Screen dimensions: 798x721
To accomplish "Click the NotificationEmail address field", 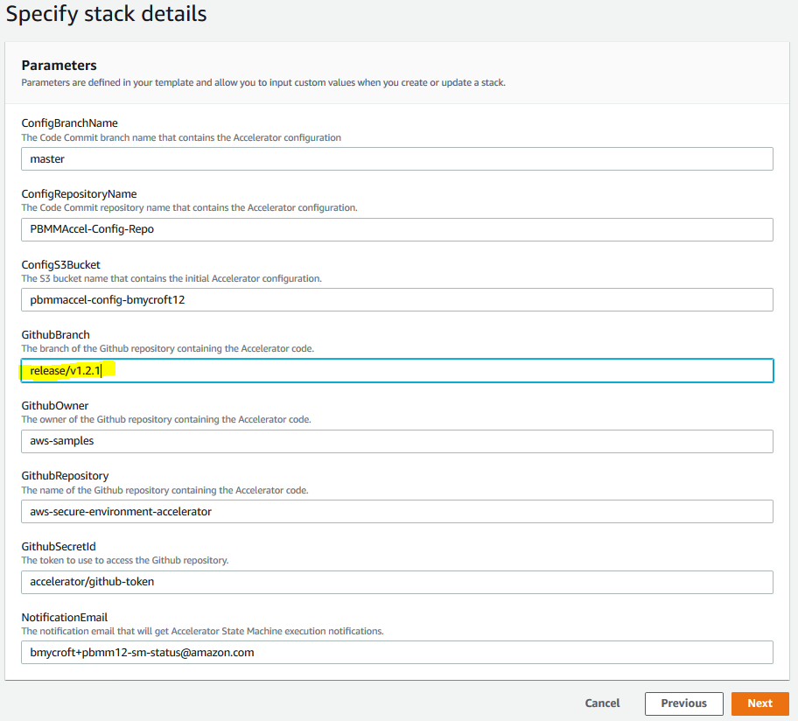I will pyautogui.click(x=396, y=652).
